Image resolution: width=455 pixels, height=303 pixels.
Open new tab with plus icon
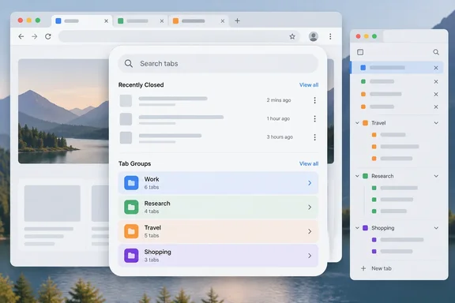pyautogui.click(x=237, y=21)
